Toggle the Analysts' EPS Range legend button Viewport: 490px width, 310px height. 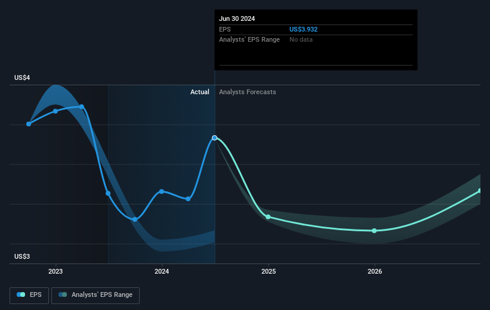[x=95, y=295]
